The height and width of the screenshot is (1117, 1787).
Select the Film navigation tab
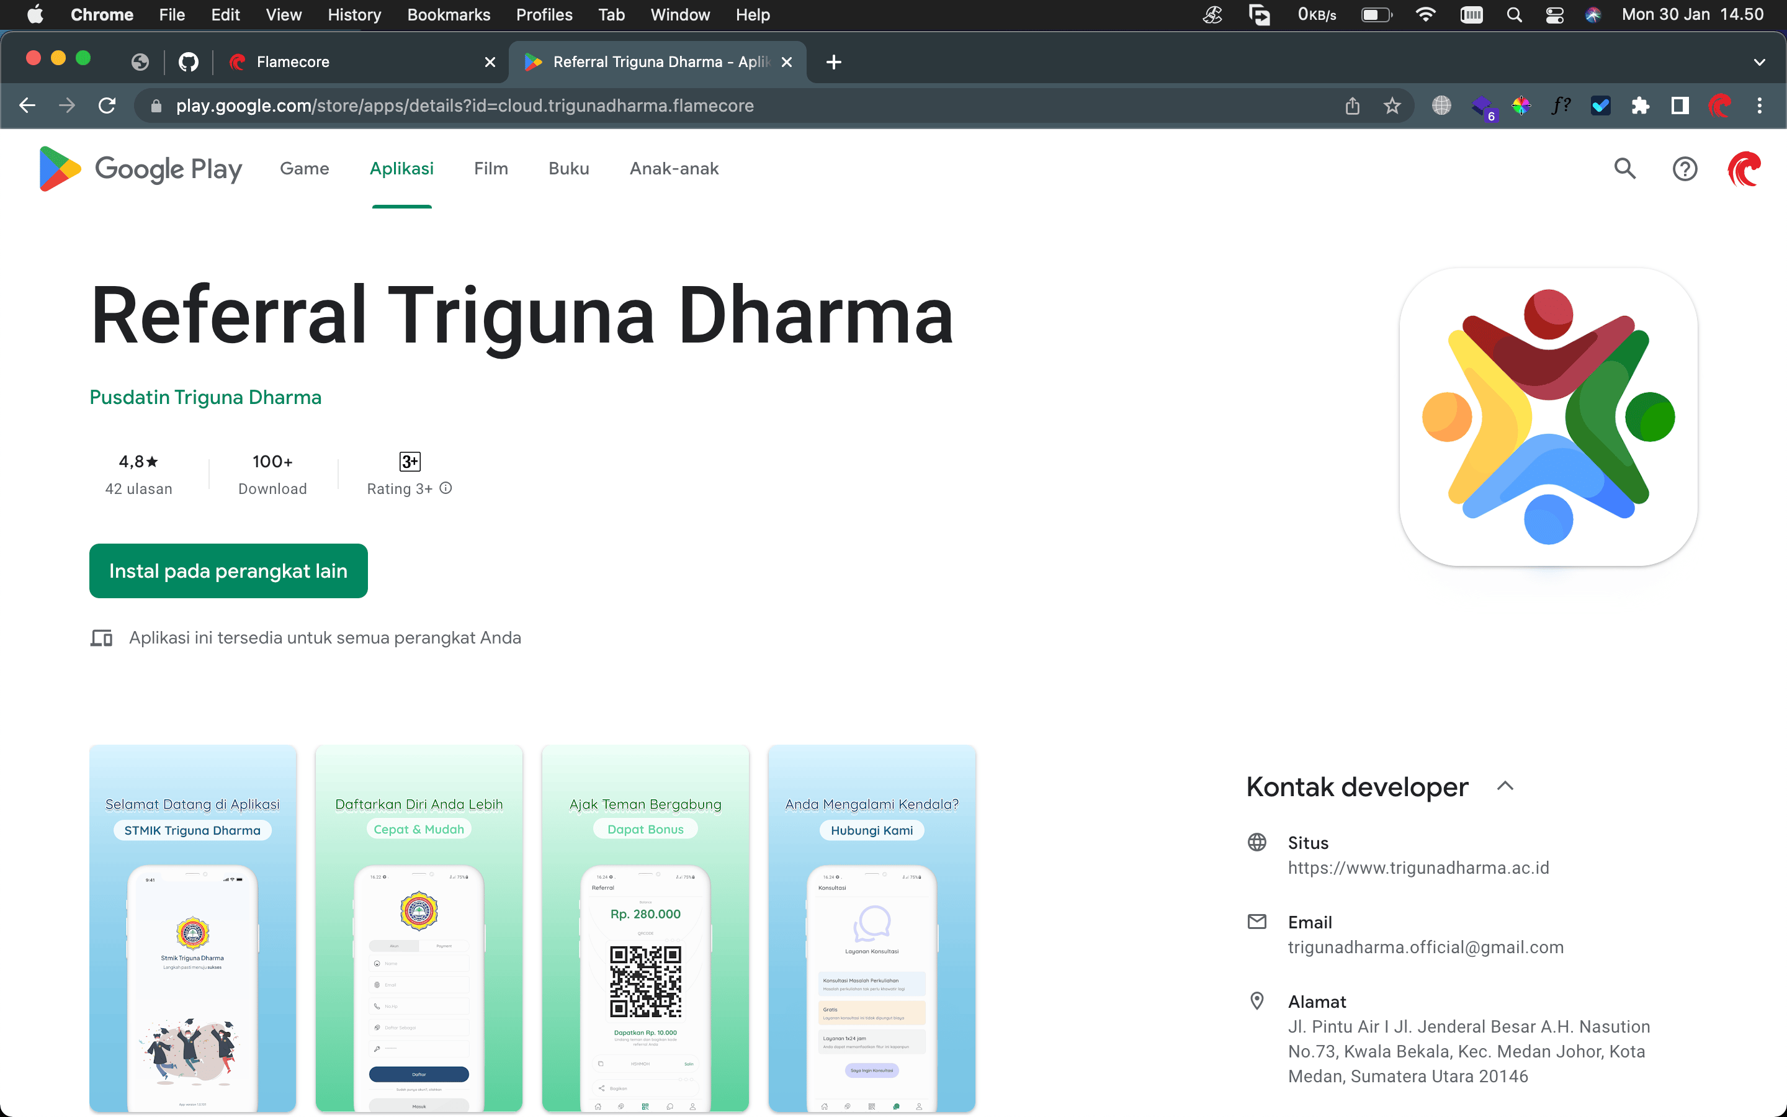[x=490, y=168]
